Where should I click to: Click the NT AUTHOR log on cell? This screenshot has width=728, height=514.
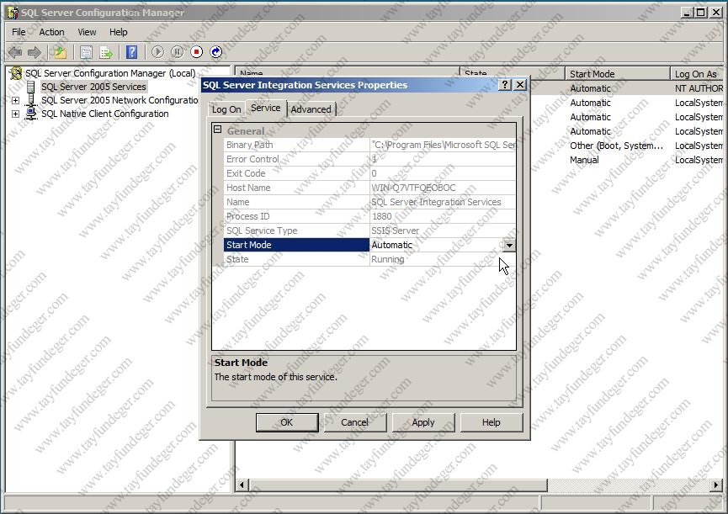coord(699,88)
